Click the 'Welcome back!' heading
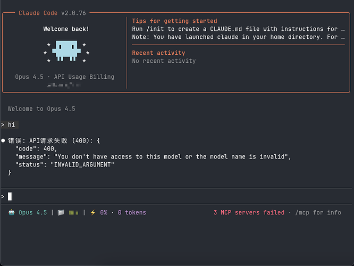Screen dimensions: 354x266 coord(66,29)
